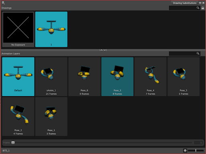The width and height of the screenshot is (206, 154).
Task: Expand panel with the down arrow divider button
Action: coord(105,50)
